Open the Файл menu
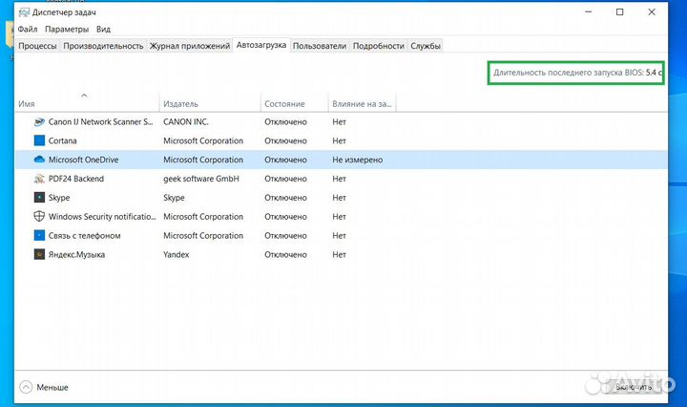 (x=27, y=30)
